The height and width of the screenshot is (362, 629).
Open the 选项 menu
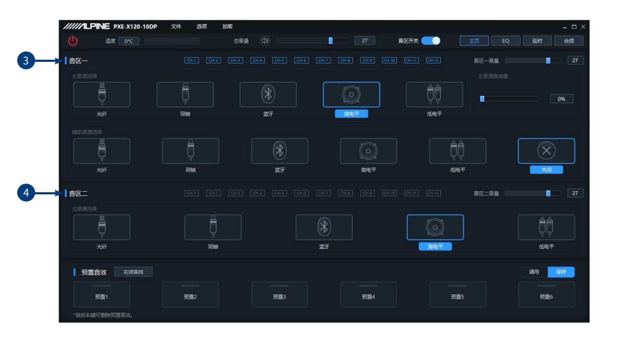tap(202, 26)
